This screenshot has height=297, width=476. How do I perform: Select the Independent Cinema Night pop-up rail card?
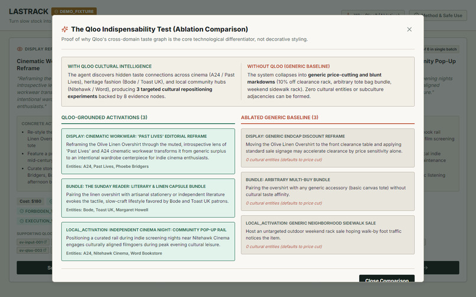(148, 241)
